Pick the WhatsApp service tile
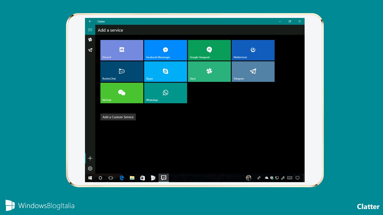The width and height of the screenshot is (383, 215). [165, 93]
